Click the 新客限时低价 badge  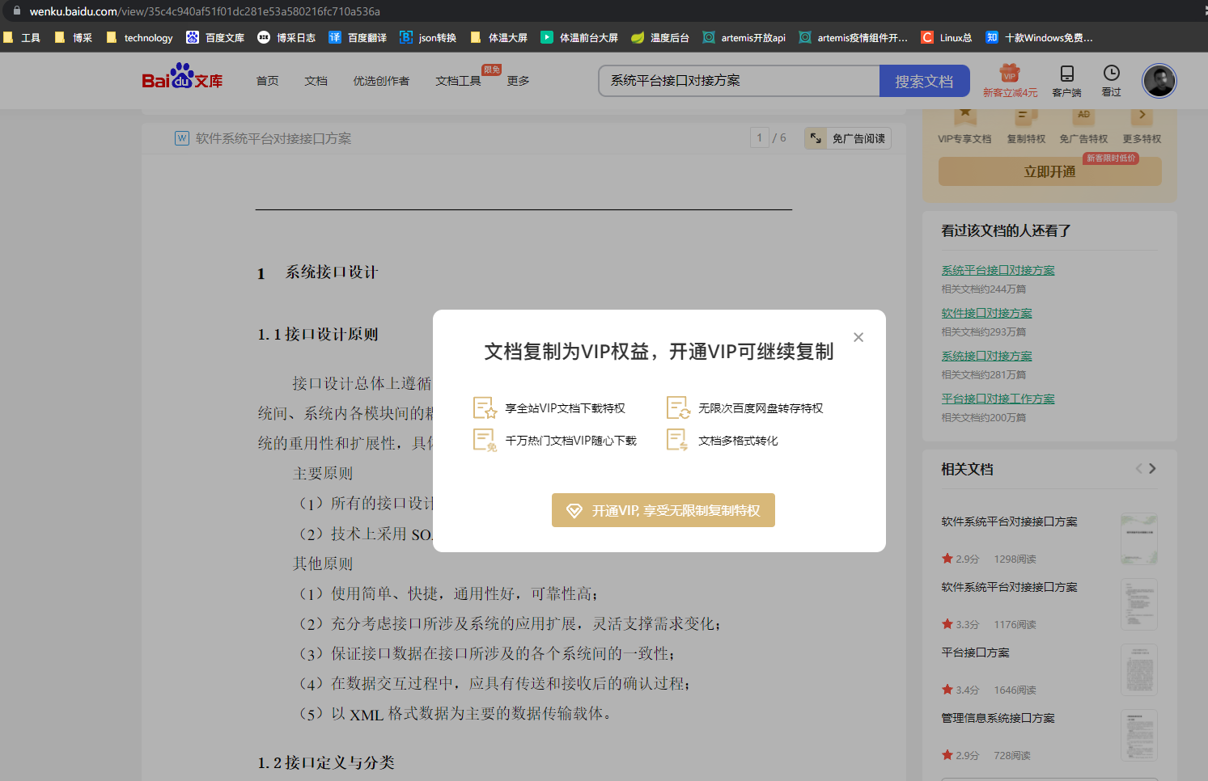coord(1111,158)
